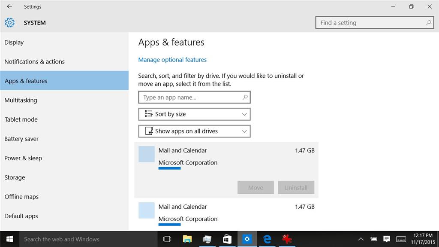Click the Uninstall button for Mail and Calendar
The width and height of the screenshot is (439, 247).
coord(296,187)
